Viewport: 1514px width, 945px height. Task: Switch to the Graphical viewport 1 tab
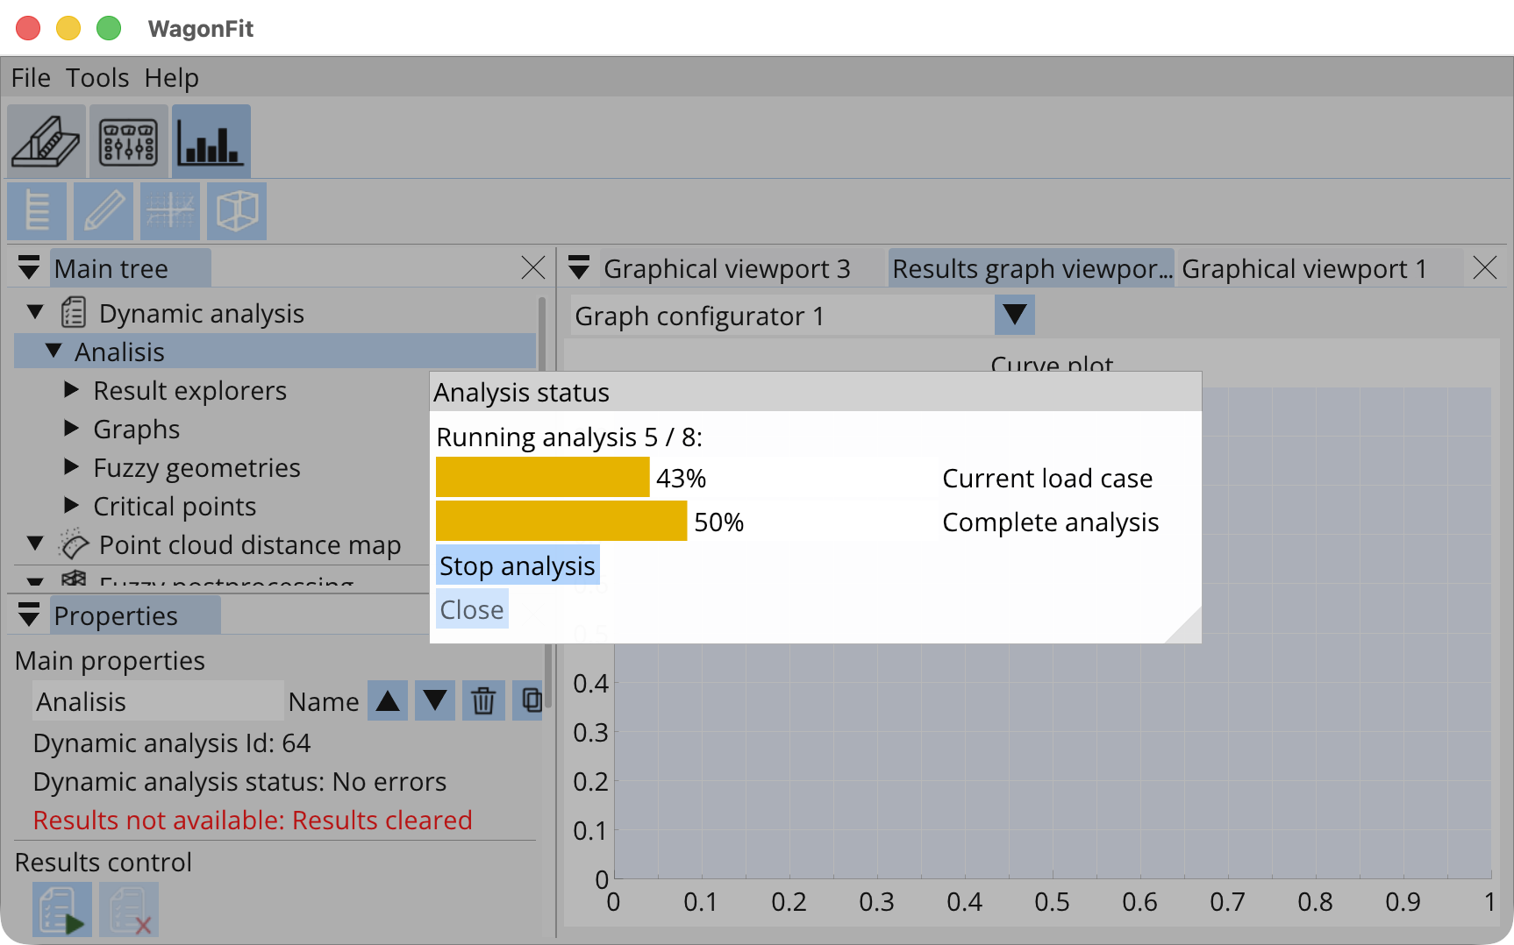click(1306, 268)
